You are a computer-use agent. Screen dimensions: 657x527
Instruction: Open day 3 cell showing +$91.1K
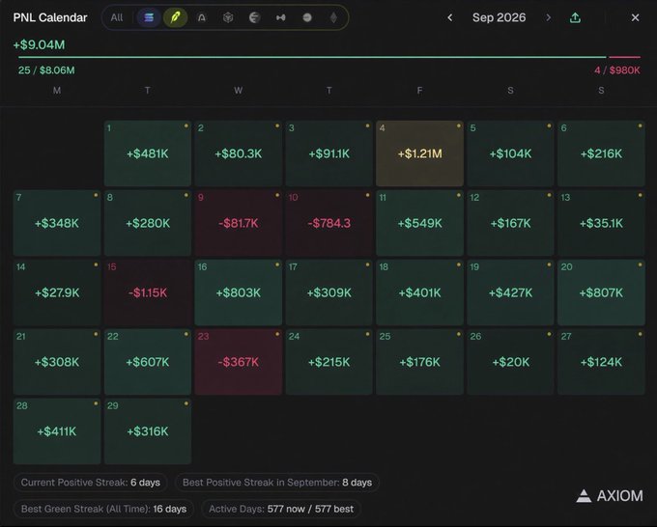pos(328,153)
